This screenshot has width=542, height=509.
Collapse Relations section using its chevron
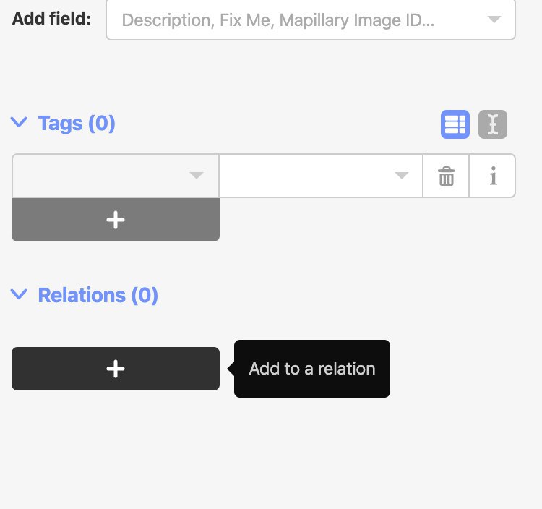[x=19, y=294]
